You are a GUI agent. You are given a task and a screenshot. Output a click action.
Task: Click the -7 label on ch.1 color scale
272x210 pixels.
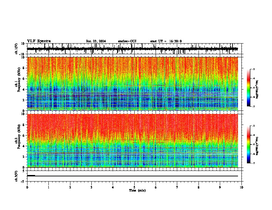click(x=253, y=106)
